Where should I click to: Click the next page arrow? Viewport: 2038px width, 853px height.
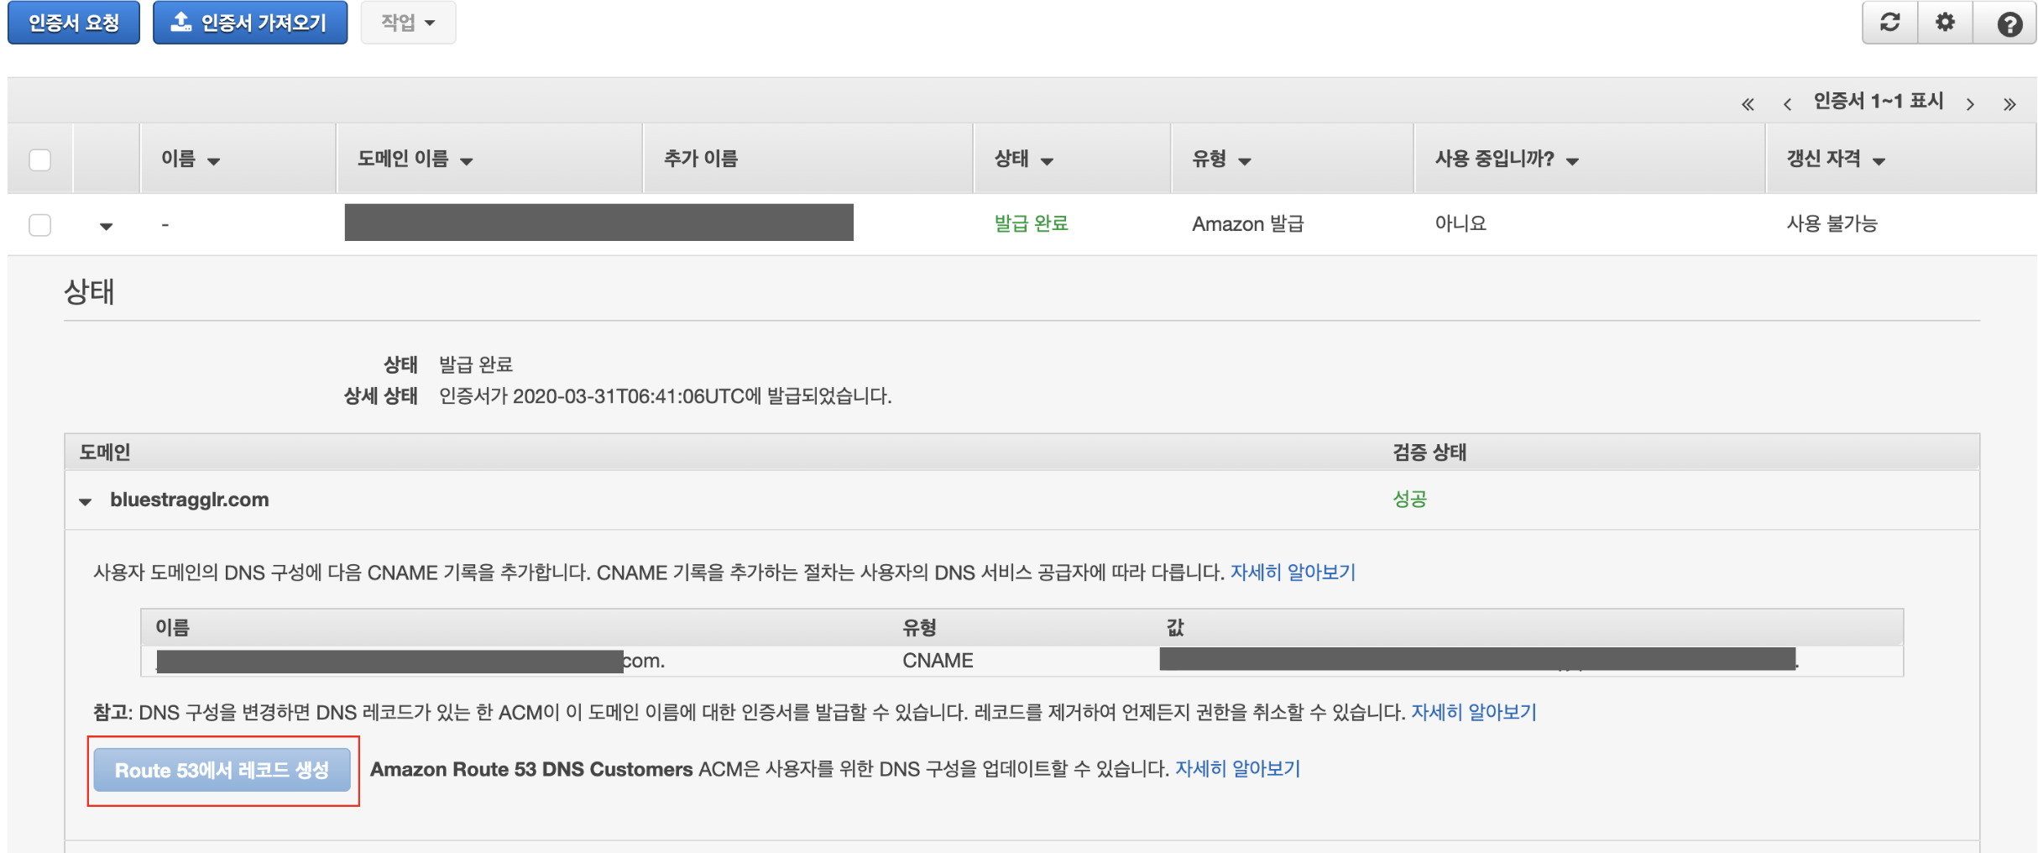click(x=1972, y=103)
